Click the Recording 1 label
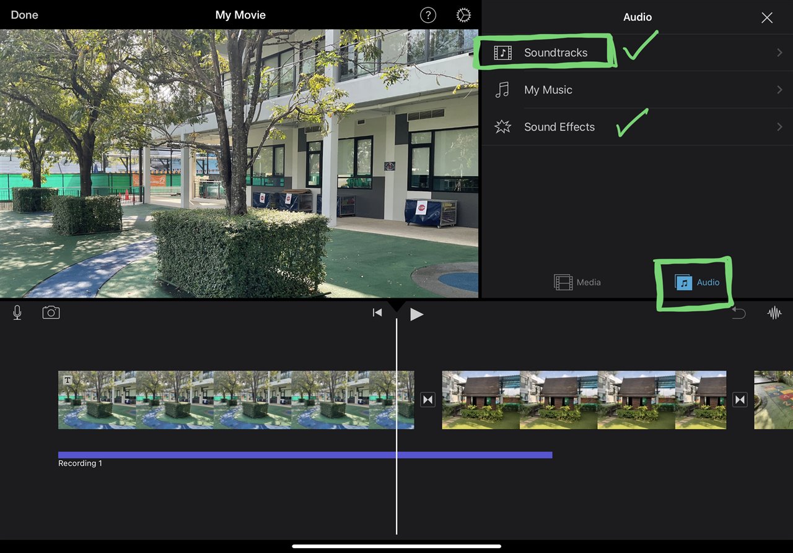This screenshot has width=793, height=553. tap(80, 463)
